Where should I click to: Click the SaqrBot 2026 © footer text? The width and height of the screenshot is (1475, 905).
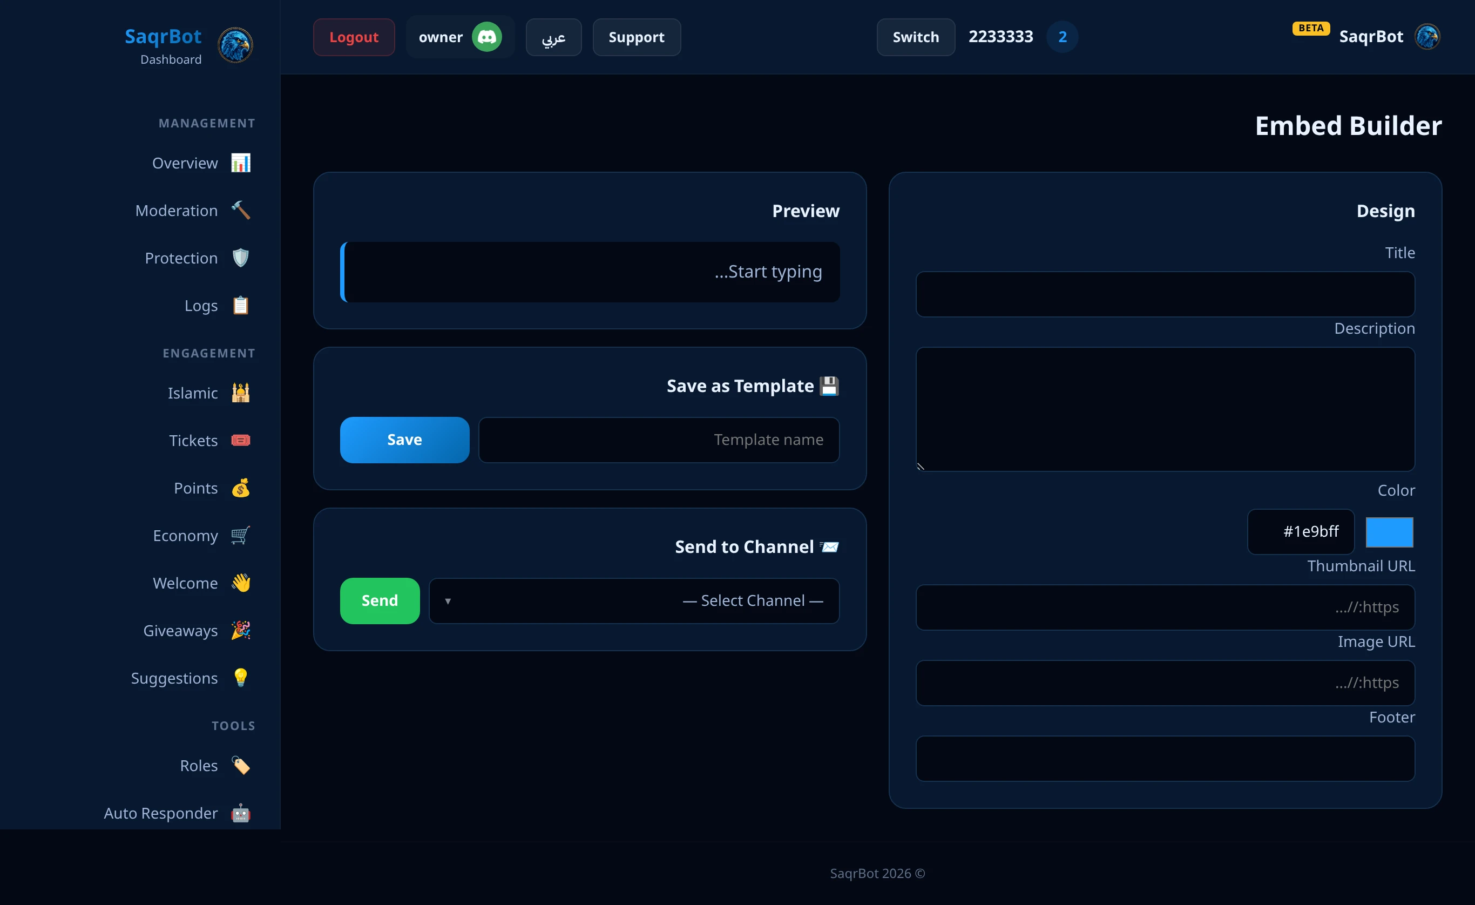point(877,873)
